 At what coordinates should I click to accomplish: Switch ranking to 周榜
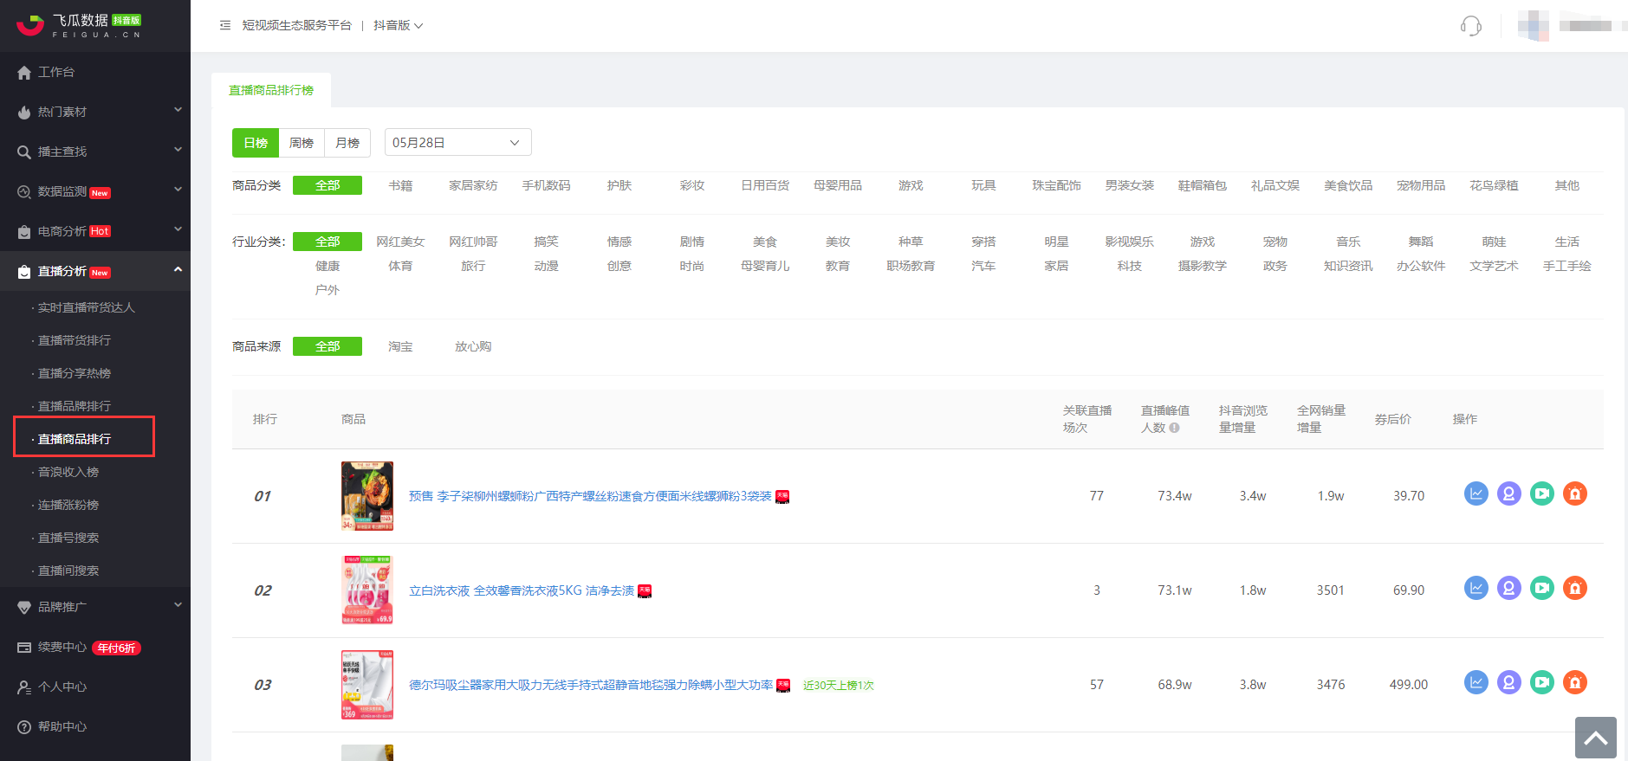coord(302,143)
